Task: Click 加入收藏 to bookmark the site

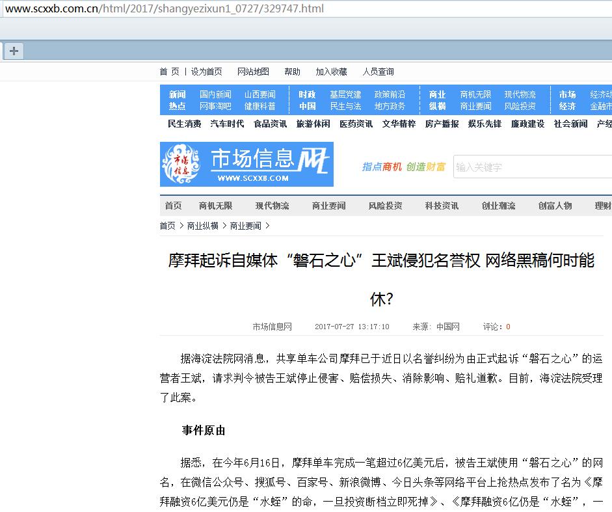Action: pyautogui.click(x=332, y=72)
